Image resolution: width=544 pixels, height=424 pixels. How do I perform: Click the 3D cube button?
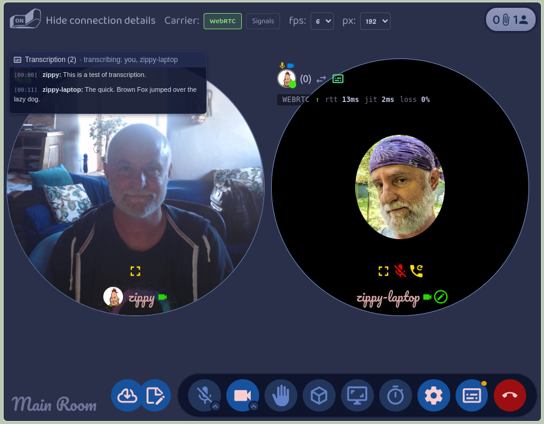[319, 395]
